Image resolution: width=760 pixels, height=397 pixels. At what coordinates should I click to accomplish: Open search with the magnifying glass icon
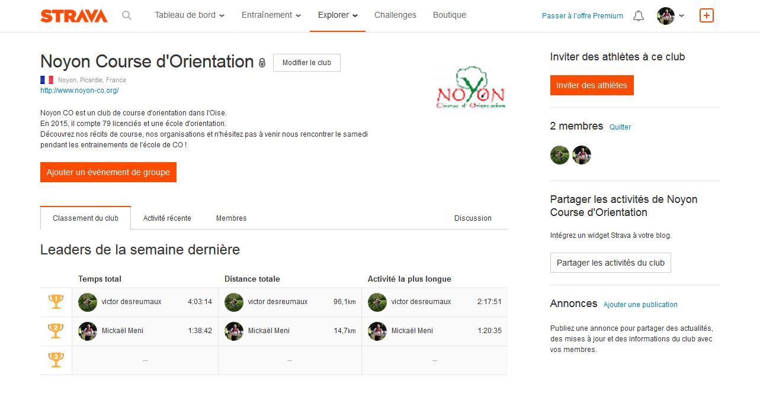pos(127,15)
